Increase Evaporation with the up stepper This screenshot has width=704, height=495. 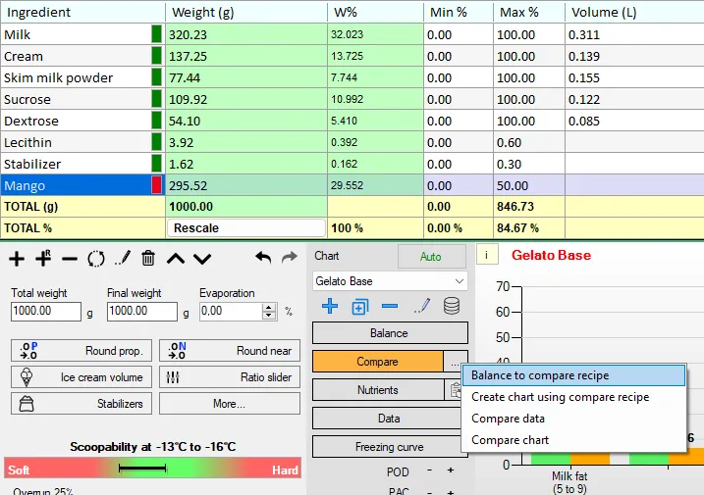tap(269, 307)
